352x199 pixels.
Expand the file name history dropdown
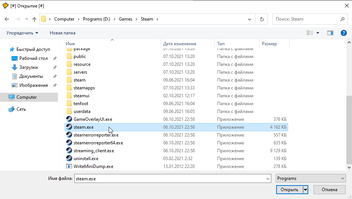268,178
